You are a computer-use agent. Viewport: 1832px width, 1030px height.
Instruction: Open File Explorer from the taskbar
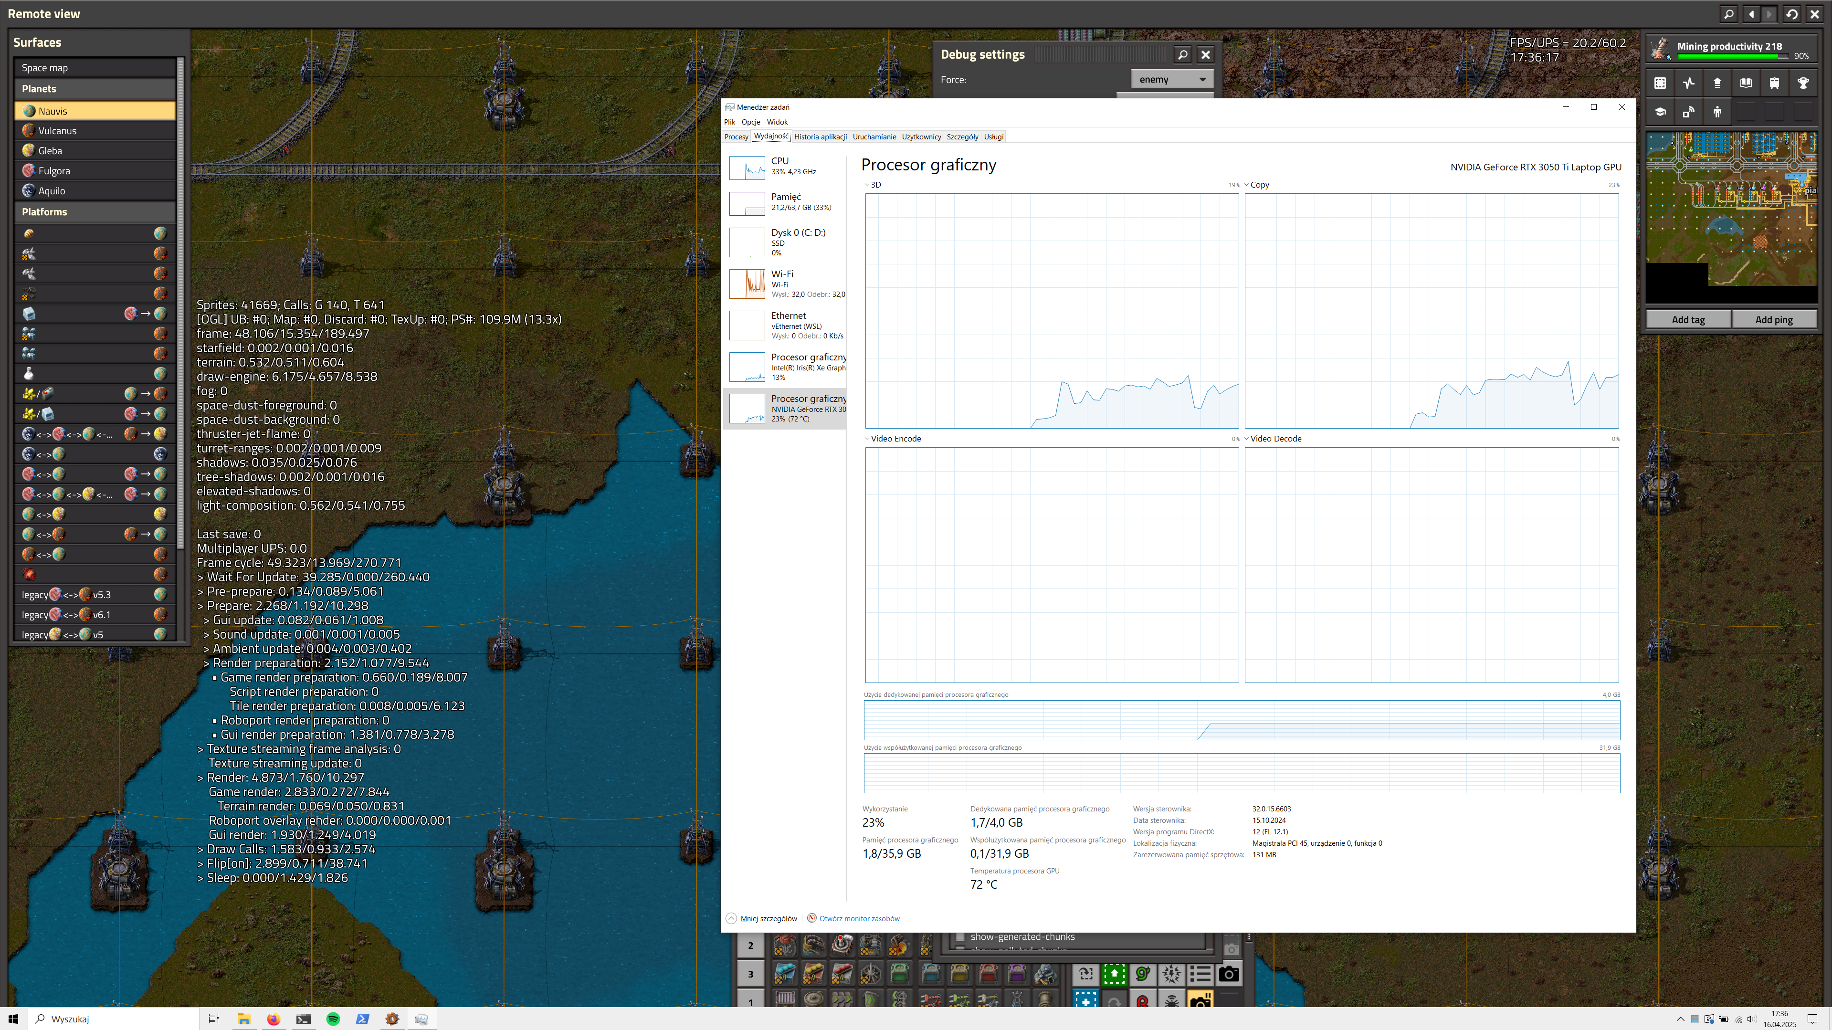click(x=244, y=1019)
